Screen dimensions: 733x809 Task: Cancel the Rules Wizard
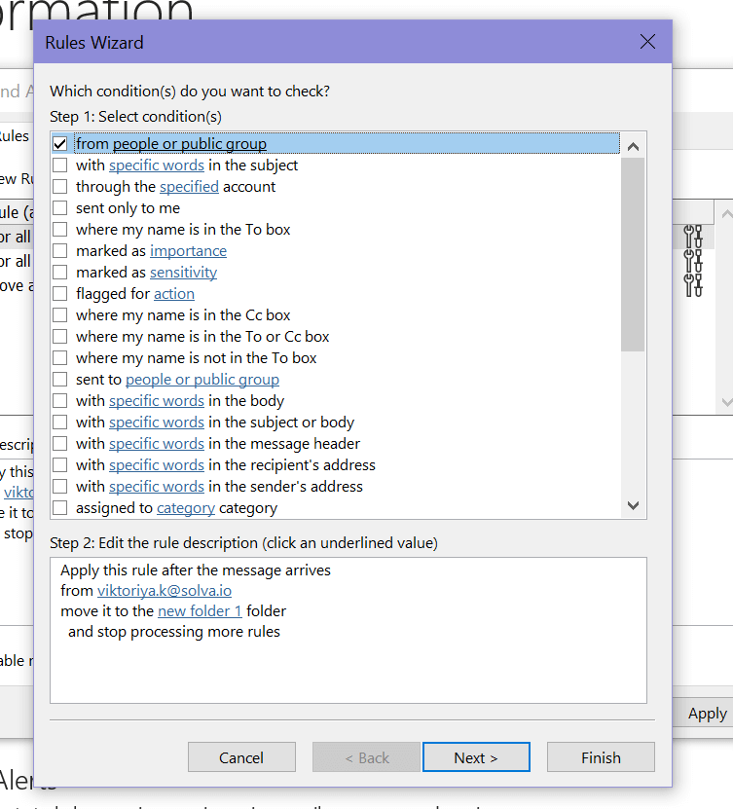tap(241, 757)
